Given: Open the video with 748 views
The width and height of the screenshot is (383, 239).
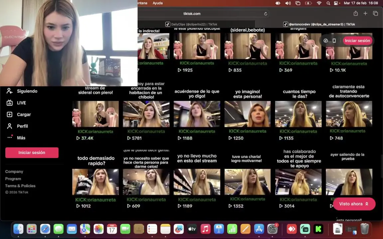Looking at the screenshot, I should [x=349, y=114].
